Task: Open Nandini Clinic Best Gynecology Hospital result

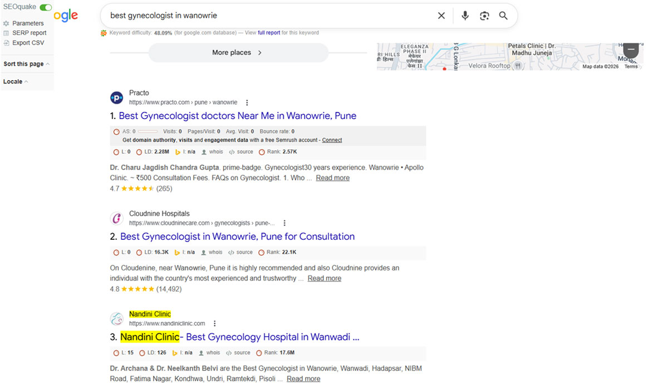Action: (240, 337)
